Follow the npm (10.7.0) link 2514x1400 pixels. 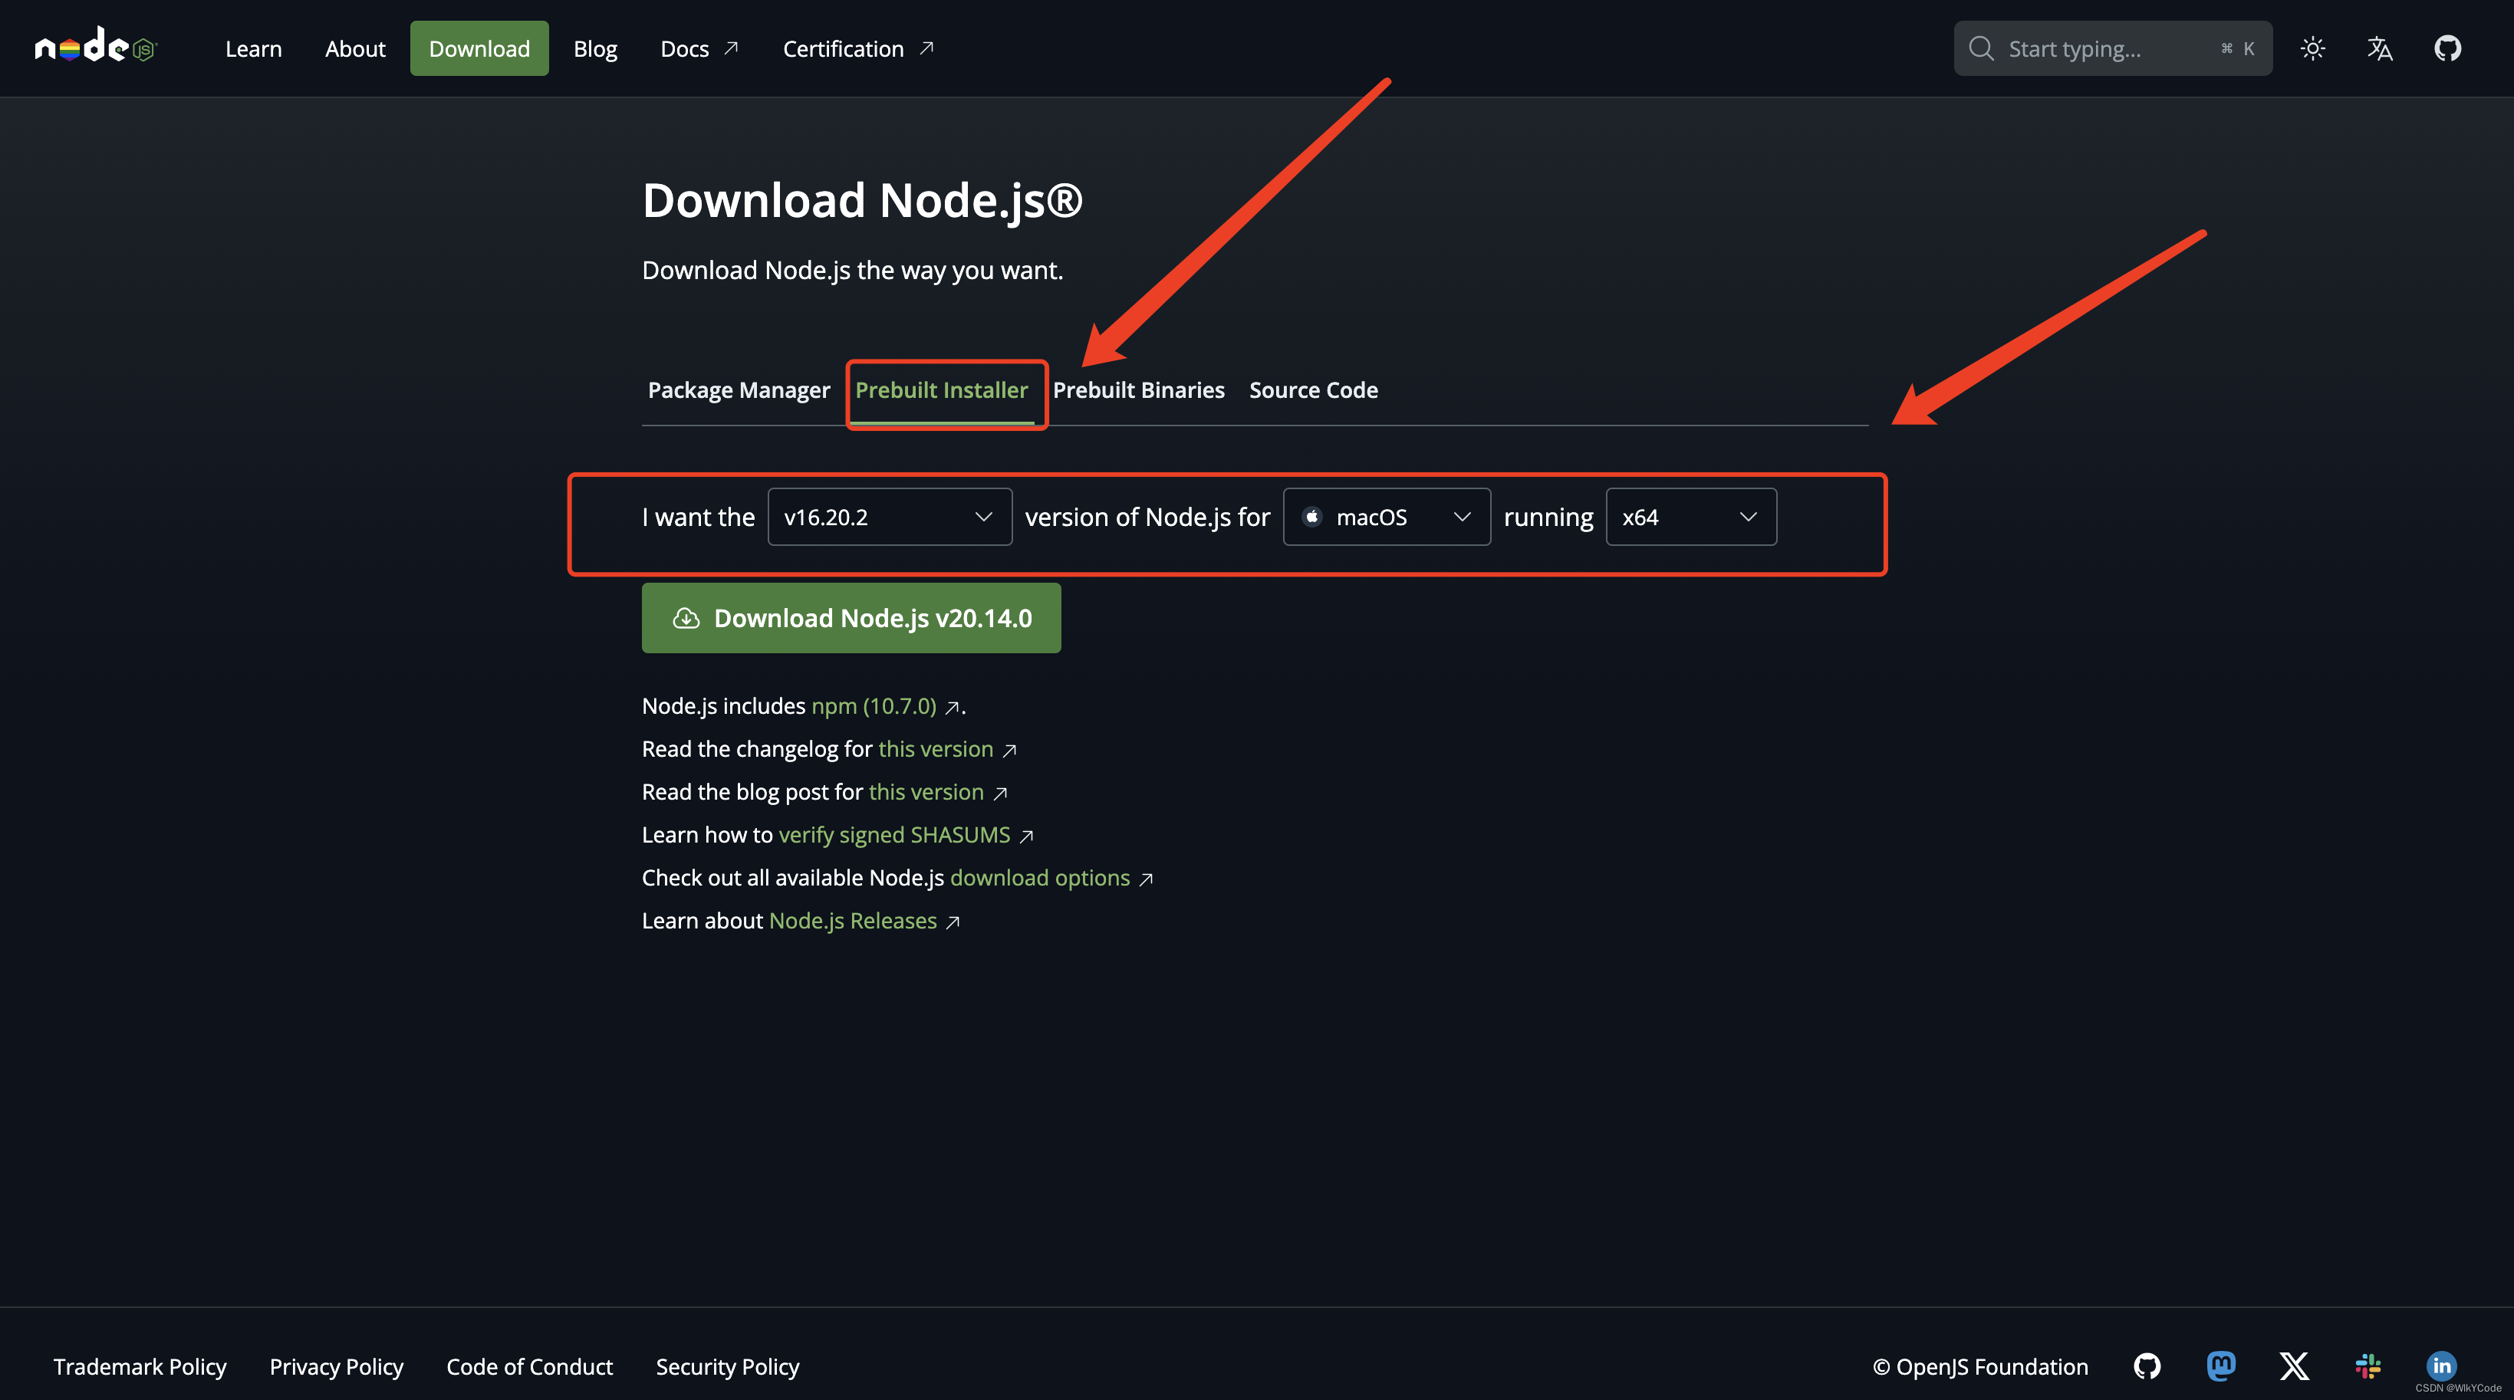click(874, 706)
